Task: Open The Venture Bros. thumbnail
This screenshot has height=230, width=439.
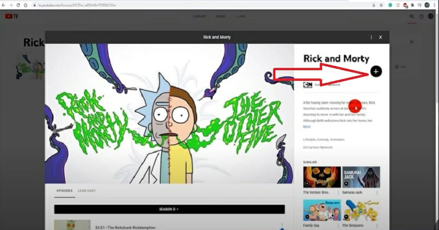Action: 322,177
